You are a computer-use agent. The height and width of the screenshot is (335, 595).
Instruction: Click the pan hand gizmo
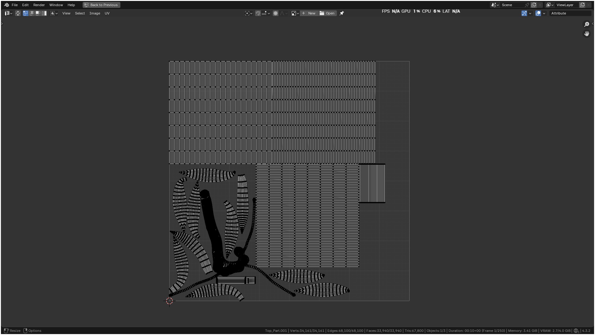point(587,34)
